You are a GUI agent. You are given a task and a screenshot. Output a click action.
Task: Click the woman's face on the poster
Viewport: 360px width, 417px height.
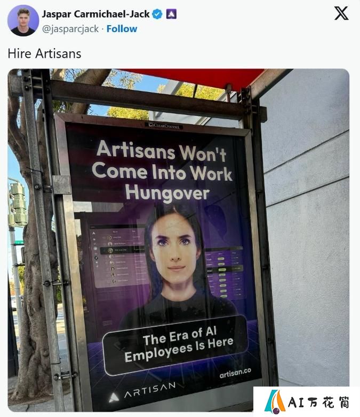tap(175, 250)
